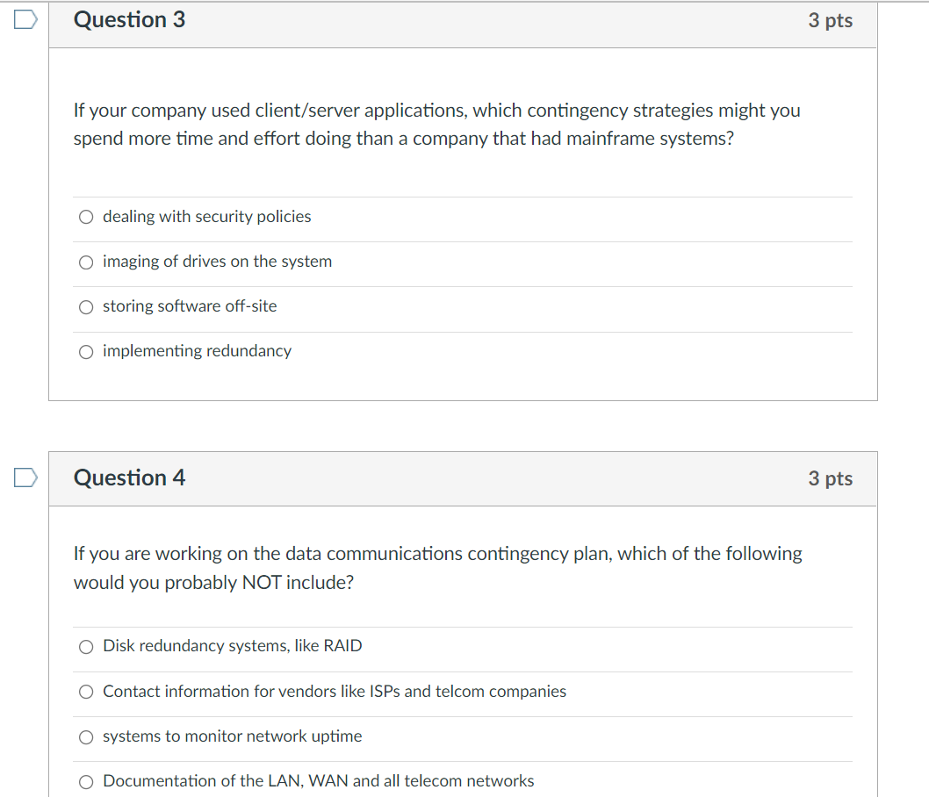
Task: Click the 'systems to monitor network uptime' text
Action: 232,736
